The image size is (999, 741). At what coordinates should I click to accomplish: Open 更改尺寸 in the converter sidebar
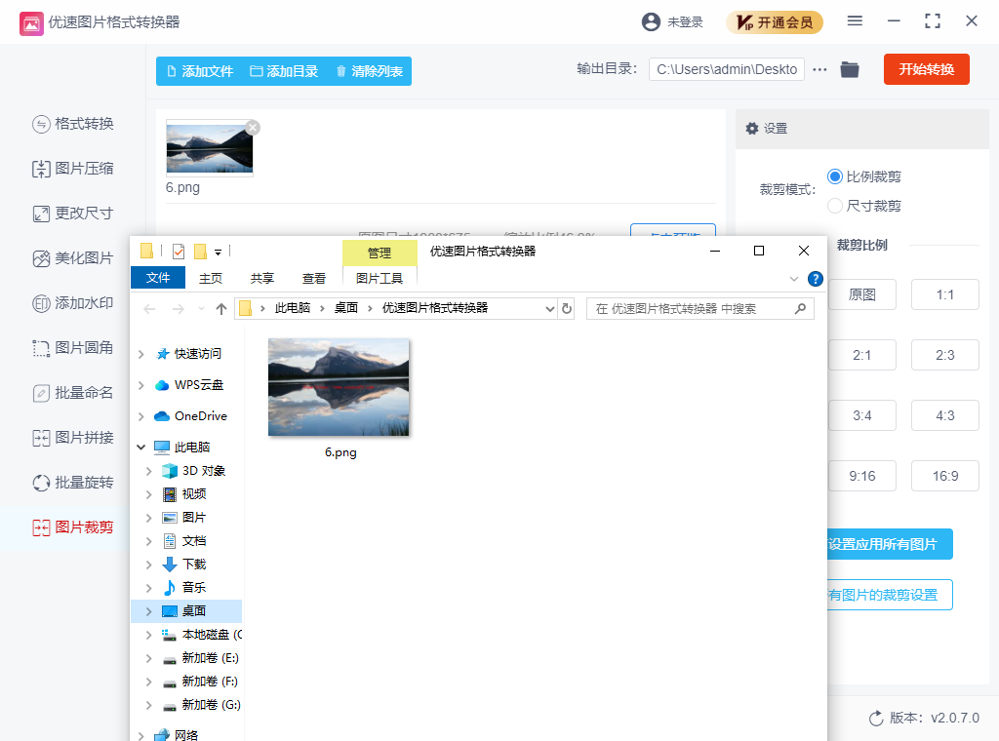pos(72,214)
